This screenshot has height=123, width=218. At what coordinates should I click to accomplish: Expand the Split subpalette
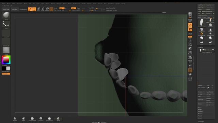(x=199, y=107)
